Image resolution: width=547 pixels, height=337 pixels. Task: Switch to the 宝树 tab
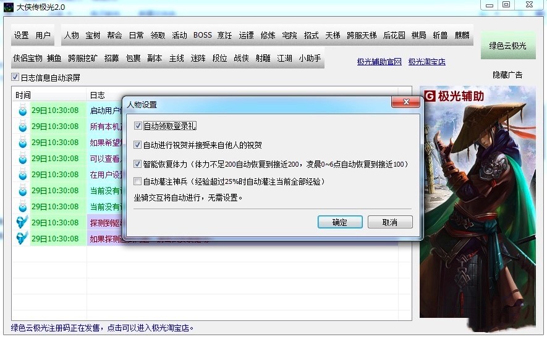point(93,36)
